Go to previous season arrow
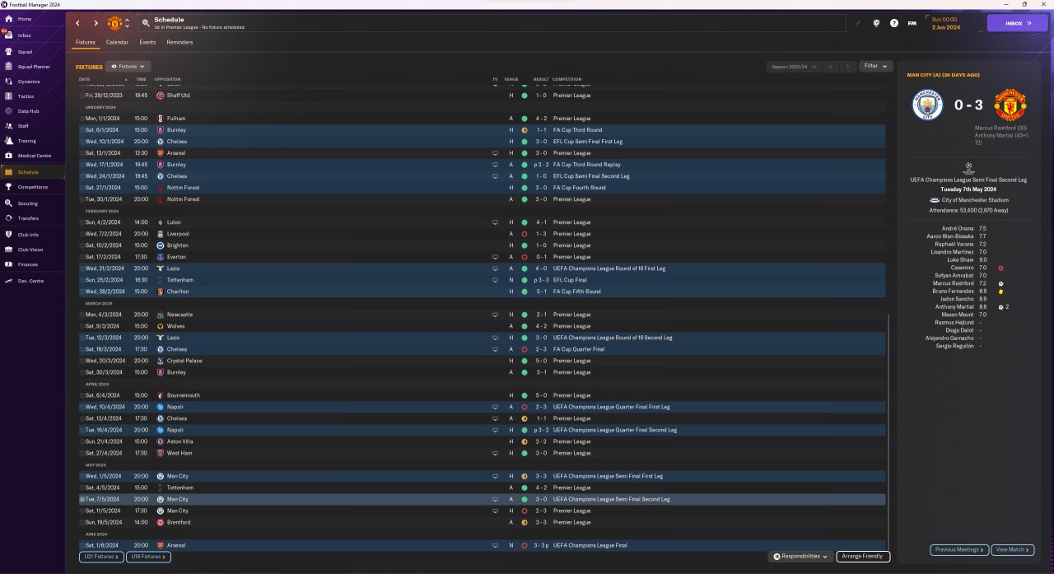Viewport: 1054px width, 574px height. [x=831, y=66]
